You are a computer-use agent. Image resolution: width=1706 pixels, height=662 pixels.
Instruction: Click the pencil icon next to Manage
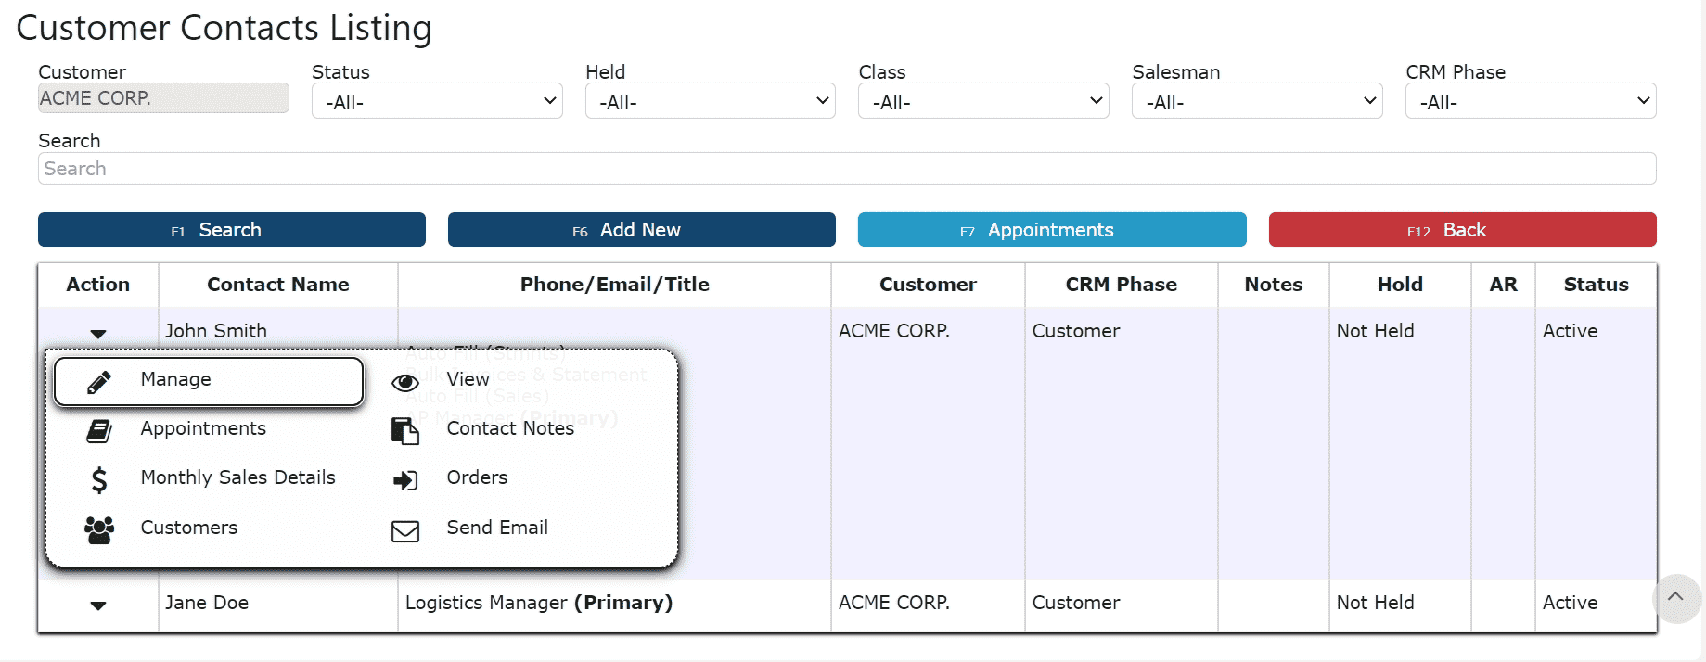point(99,382)
